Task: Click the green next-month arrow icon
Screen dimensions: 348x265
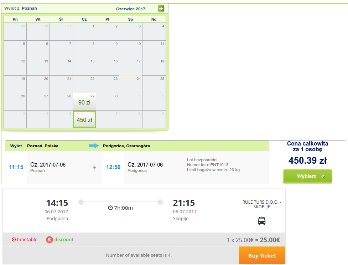Action: 161,9
